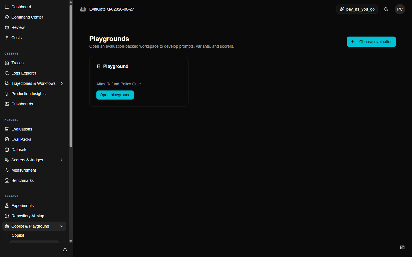Go to Dashboard in sidebar
Screen dimensions: 412x257
click(34, 7)
